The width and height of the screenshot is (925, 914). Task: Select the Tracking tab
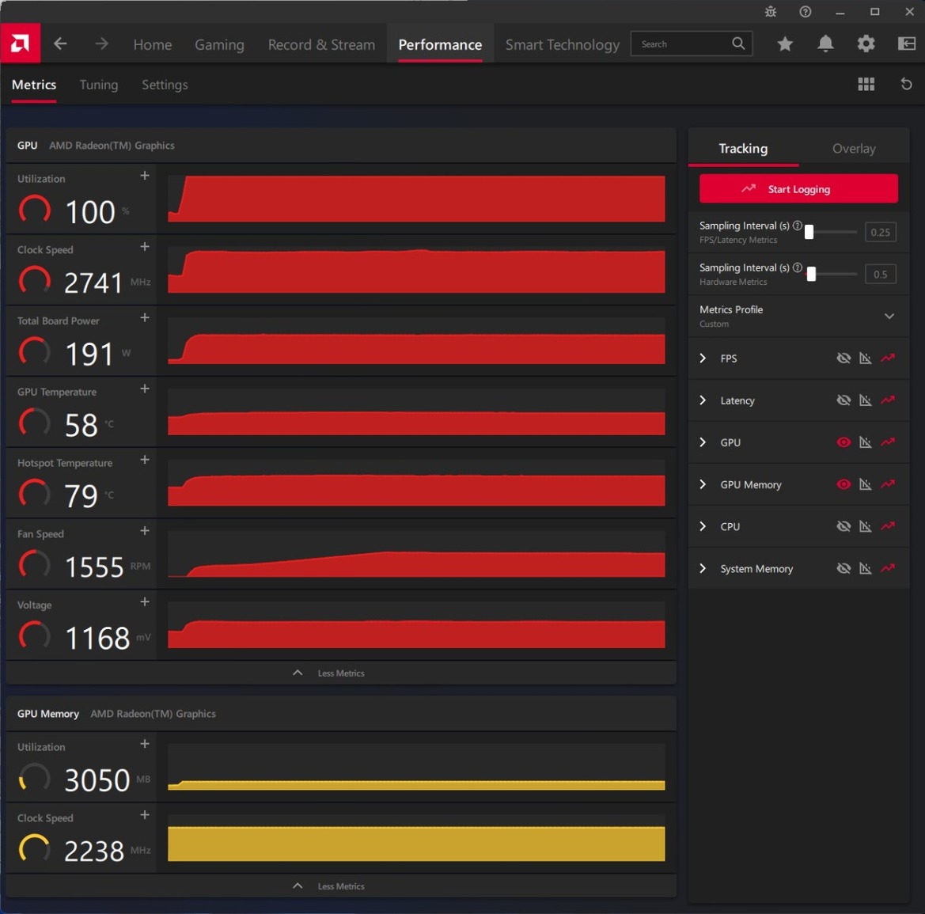743,149
